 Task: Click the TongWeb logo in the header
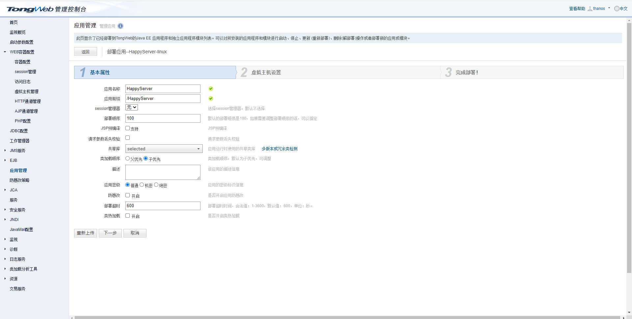click(30, 9)
